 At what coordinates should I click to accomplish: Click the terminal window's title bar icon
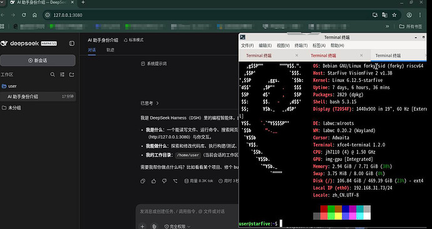pos(243,37)
